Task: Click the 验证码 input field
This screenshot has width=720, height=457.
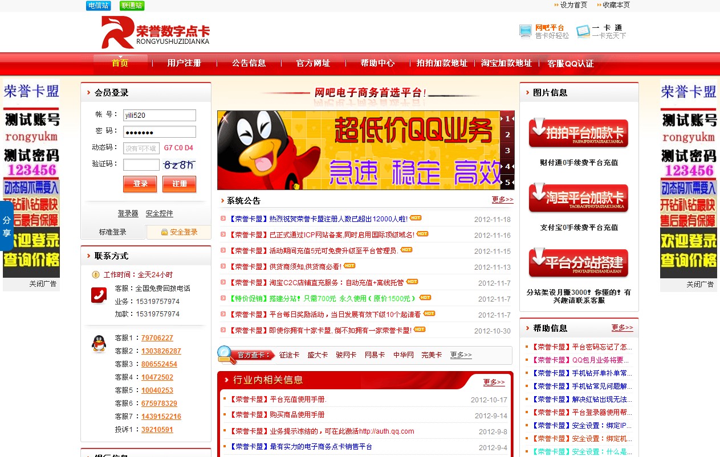Action: [141, 164]
